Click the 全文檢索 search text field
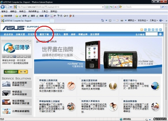The width and height of the screenshot is (168, 121). click(151, 34)
